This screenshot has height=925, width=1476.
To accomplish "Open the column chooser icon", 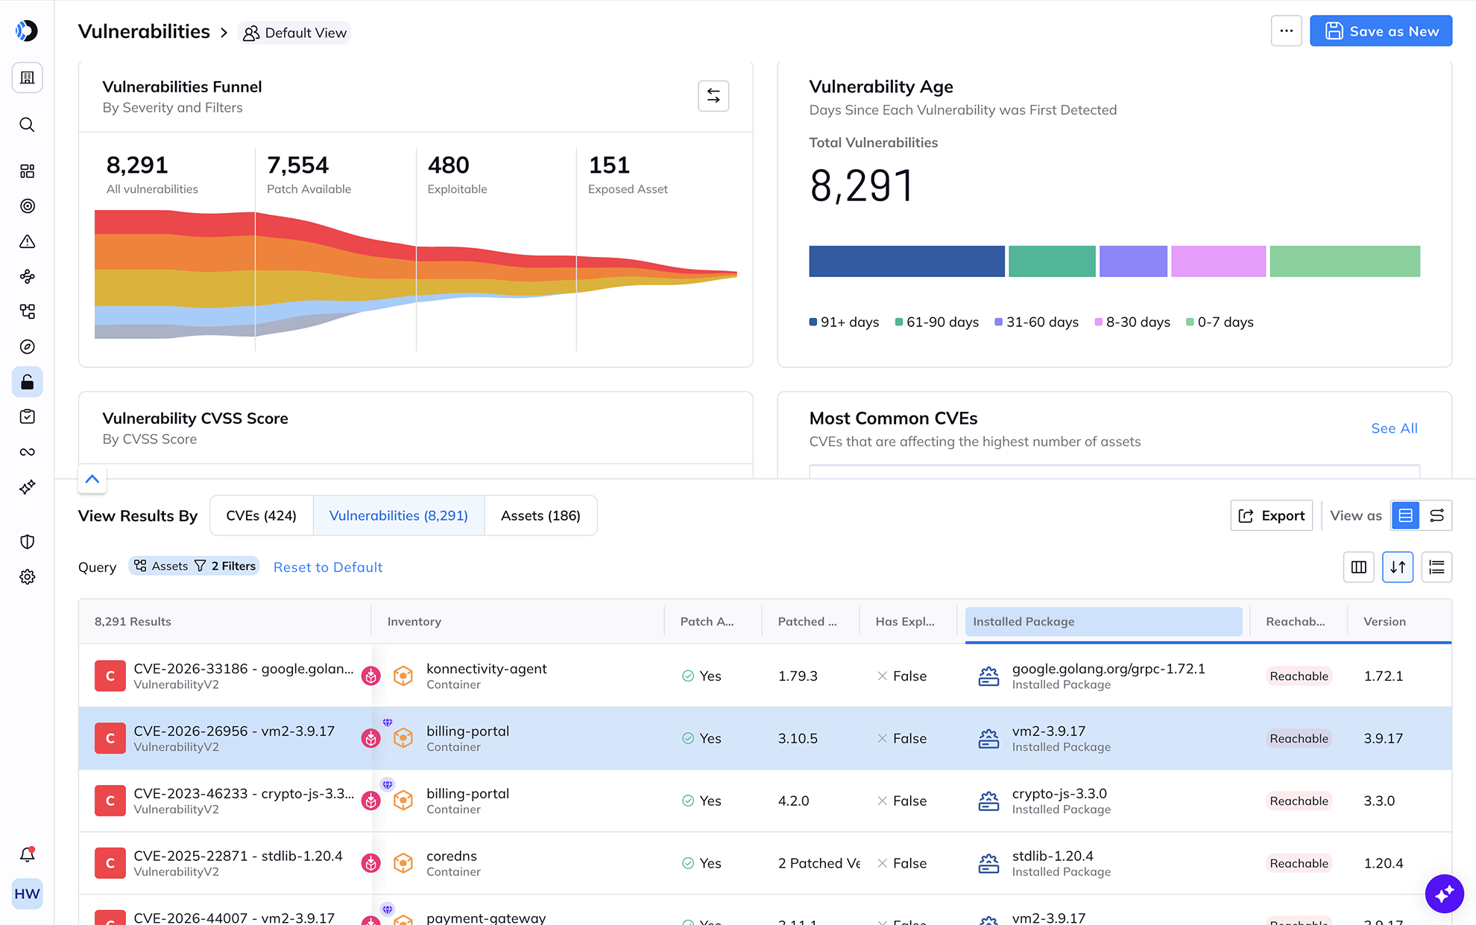I will 1359,568.
